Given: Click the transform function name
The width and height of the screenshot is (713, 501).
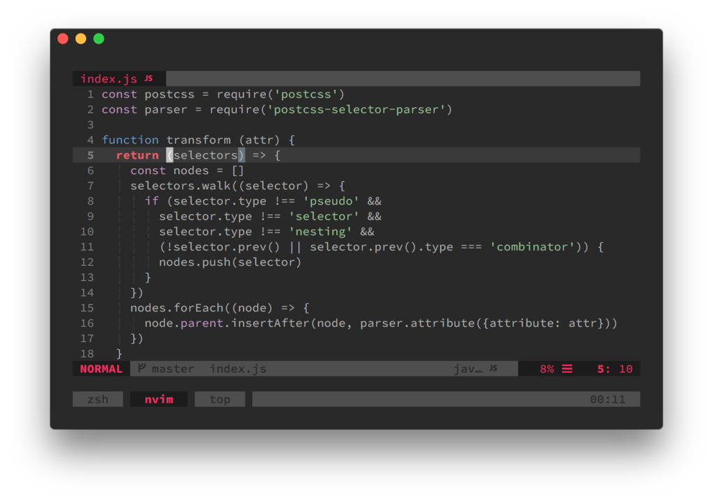Looking at the screenshot, I should point(198,140).
